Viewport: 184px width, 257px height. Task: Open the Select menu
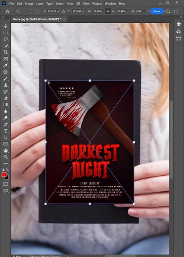point(59,3)
